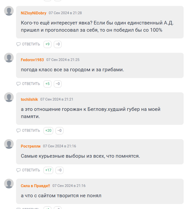The width and height of the screenshot is (192, 209).
Task: Downvote NiZloyNiDobry's comment
Action: coord(58,44)
